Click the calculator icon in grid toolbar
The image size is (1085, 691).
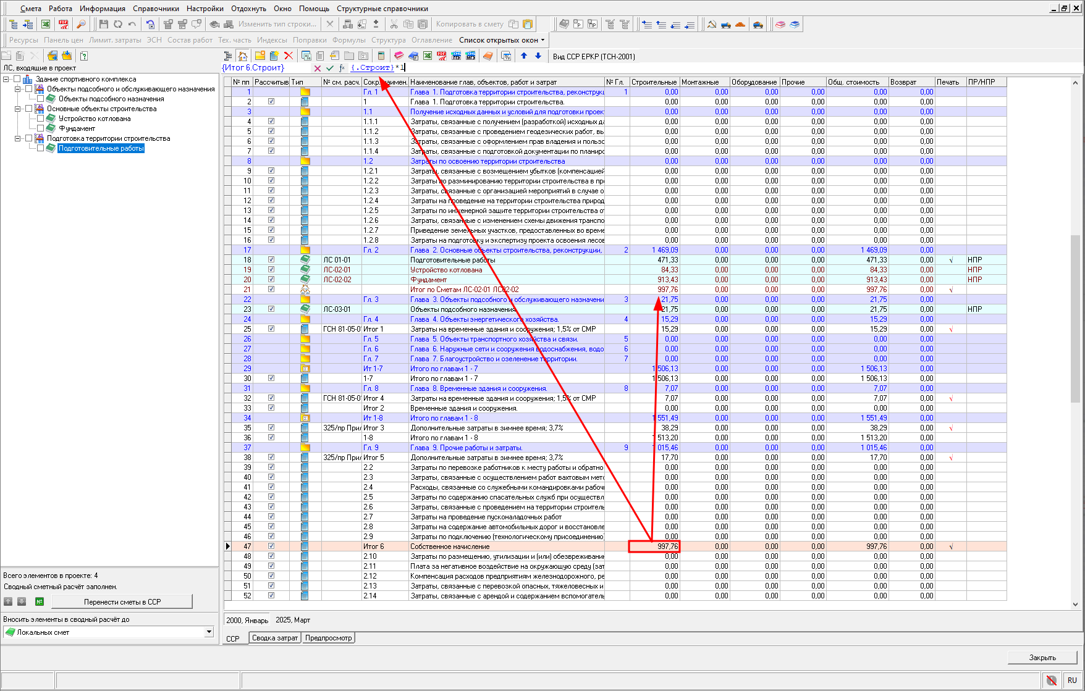pyautogui.click(x=381, y=56)
